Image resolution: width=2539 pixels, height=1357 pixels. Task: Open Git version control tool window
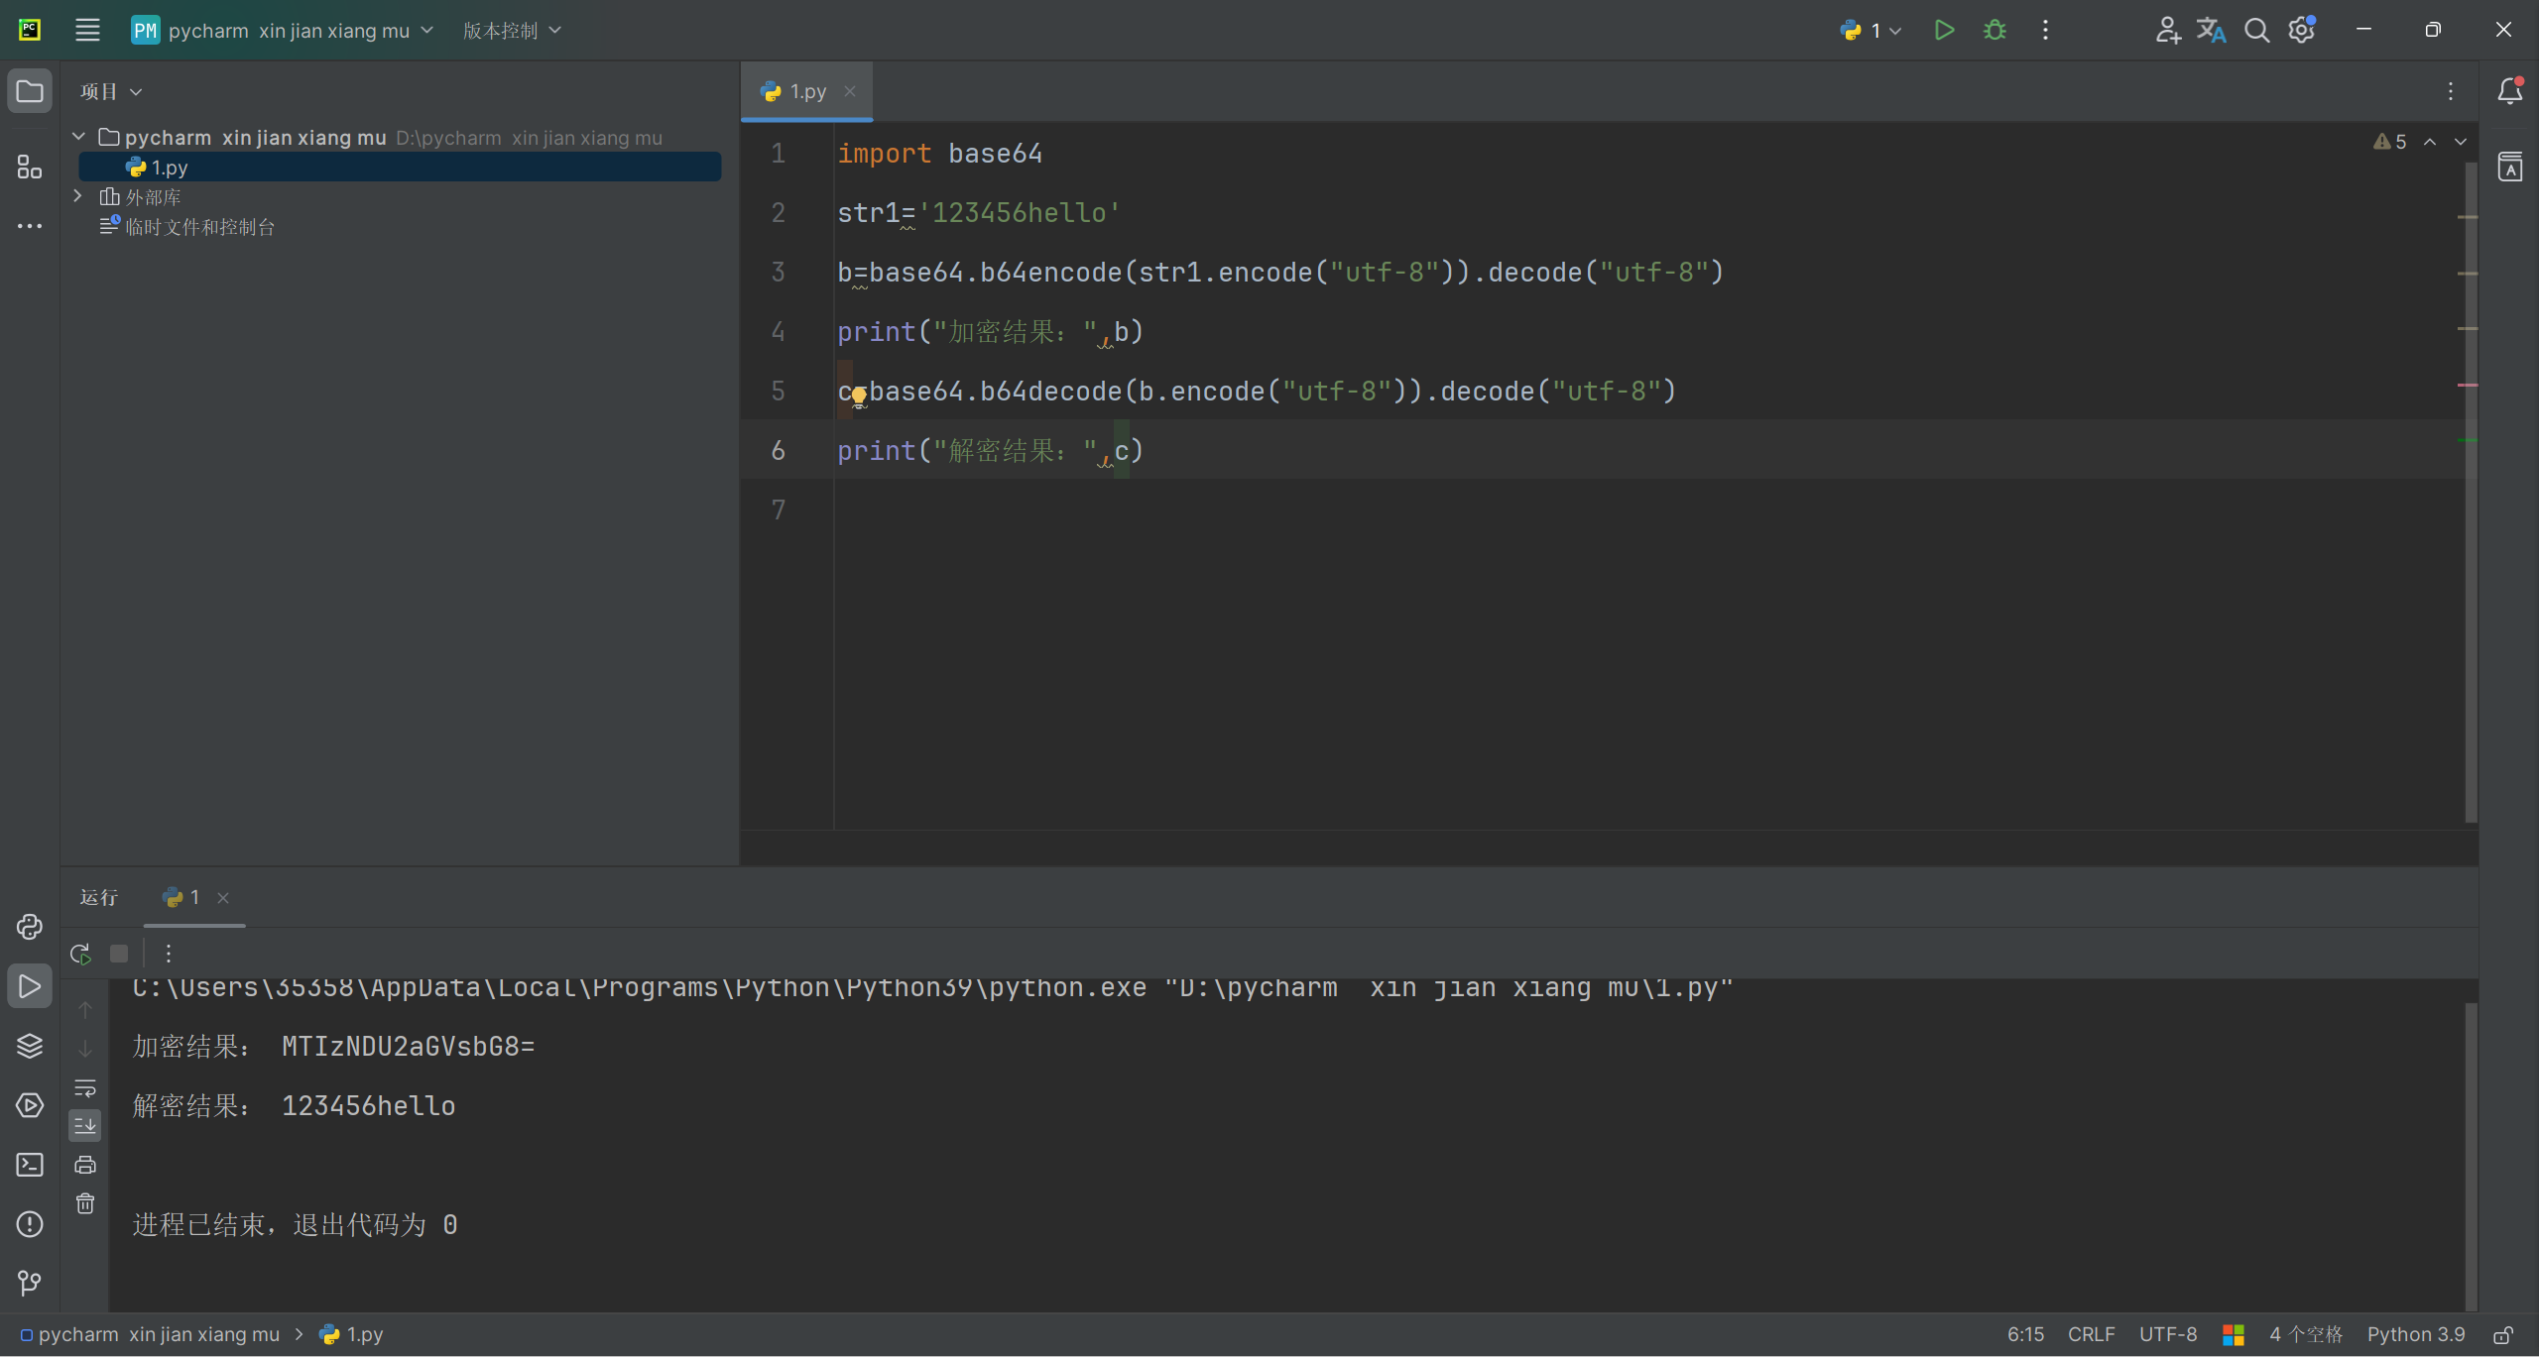[30, 1284]
